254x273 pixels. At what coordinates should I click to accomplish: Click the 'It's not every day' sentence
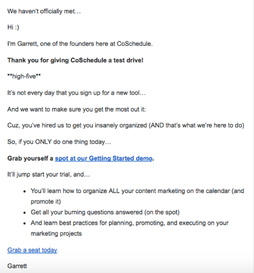point(76,93)
